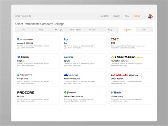Click the Google Drive logo
The image size is (168, 126).
(x=25, y=75)
